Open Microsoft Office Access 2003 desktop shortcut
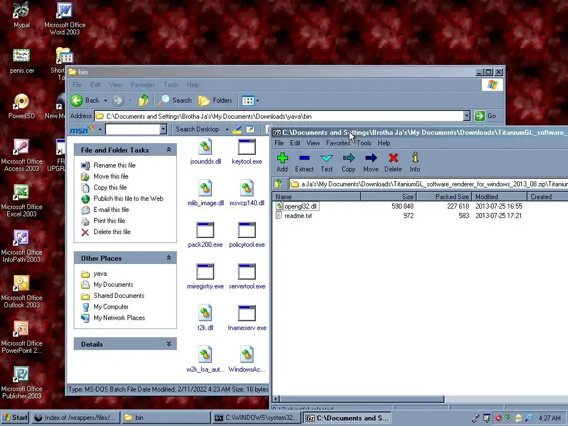This screenshot has width=568, height=426. click(22, 155)
